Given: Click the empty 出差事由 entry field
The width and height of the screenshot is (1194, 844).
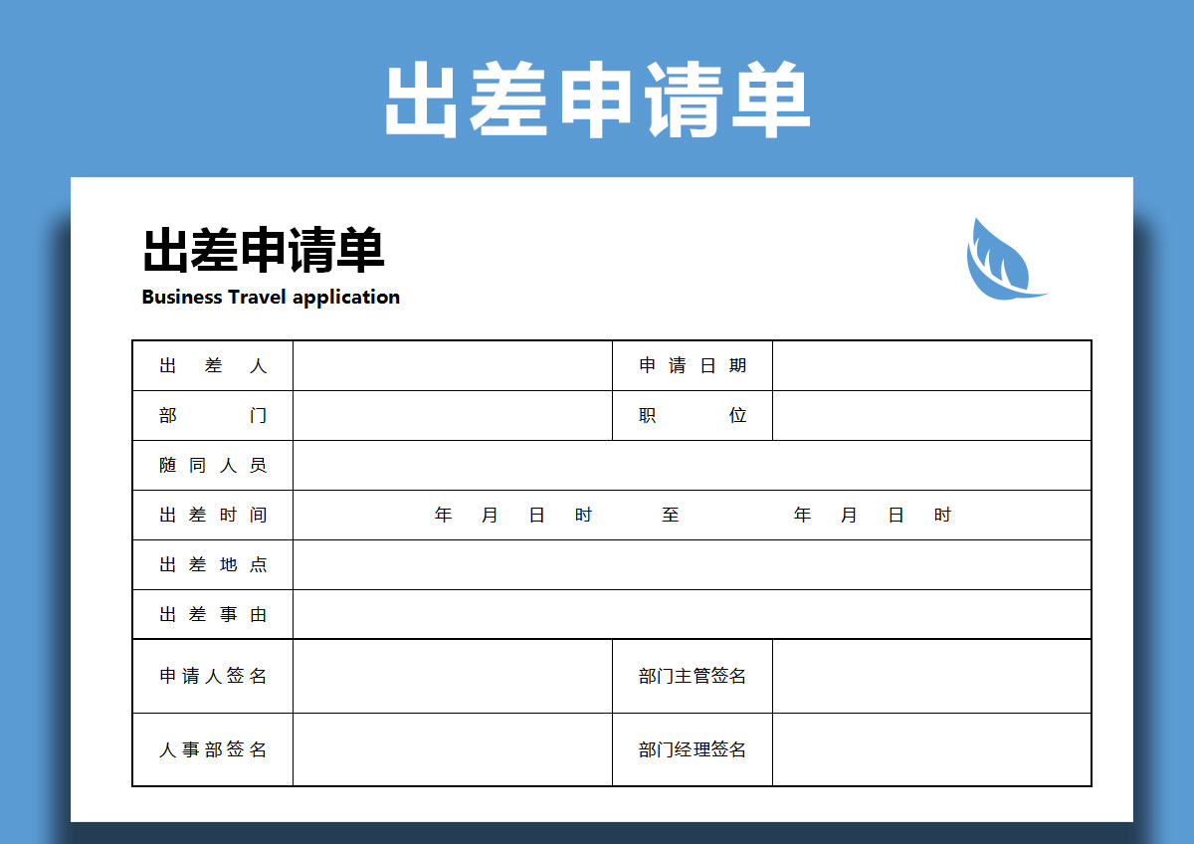Looking at the screenshot, I should (692, 615).
